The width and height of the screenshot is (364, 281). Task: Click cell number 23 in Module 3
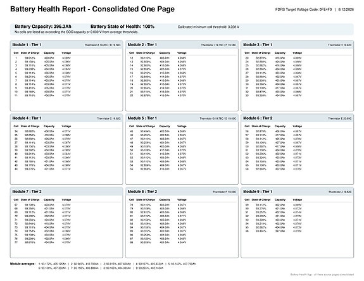(x=247, y=58)
